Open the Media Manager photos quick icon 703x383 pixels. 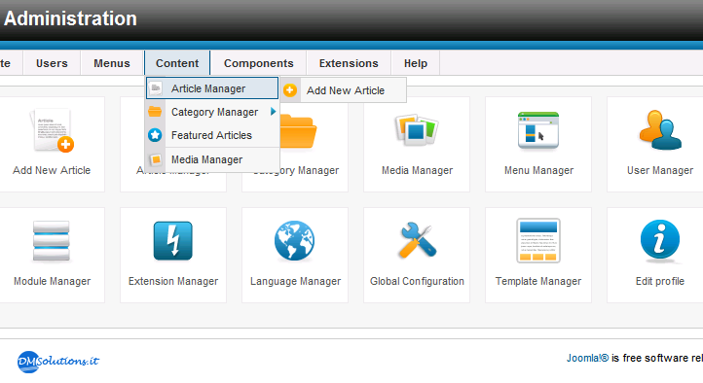point(417,129)
